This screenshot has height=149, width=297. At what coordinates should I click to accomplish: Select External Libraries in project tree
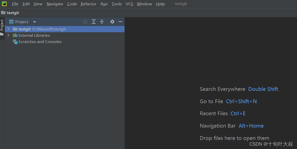point(34,35)
